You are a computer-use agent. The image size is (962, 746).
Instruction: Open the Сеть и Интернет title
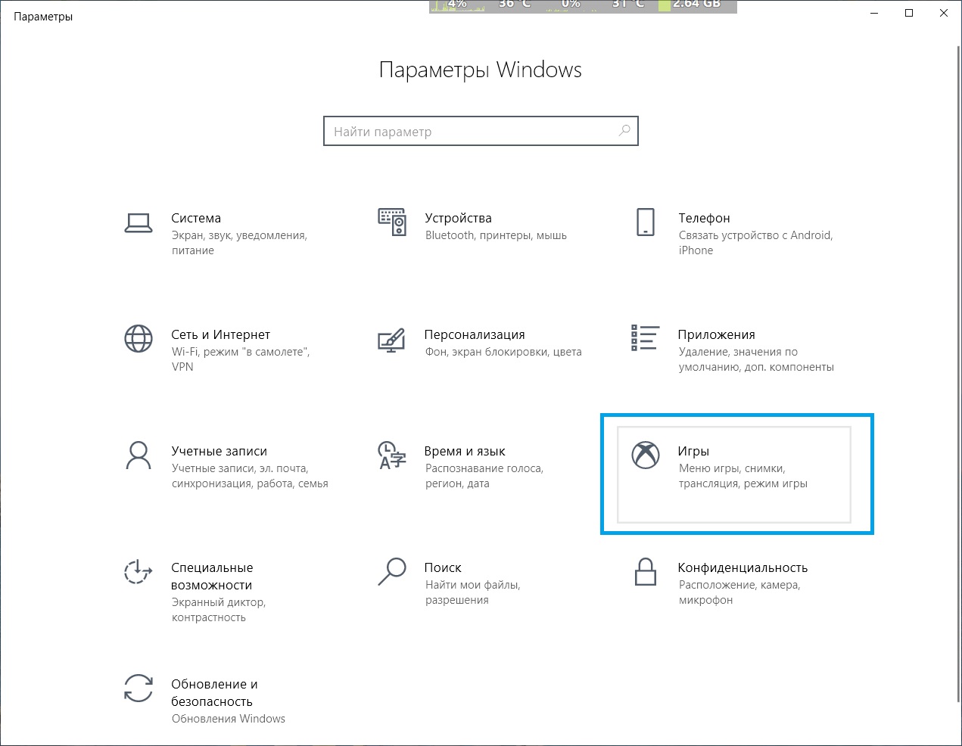click(220, 334)
